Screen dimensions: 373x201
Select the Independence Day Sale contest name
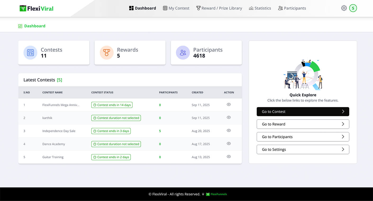pyautogui.click(x=59, y=131)
